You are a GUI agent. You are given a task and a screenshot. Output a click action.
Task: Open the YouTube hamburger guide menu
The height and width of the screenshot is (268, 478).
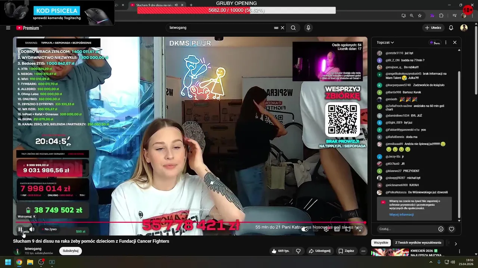8,28
